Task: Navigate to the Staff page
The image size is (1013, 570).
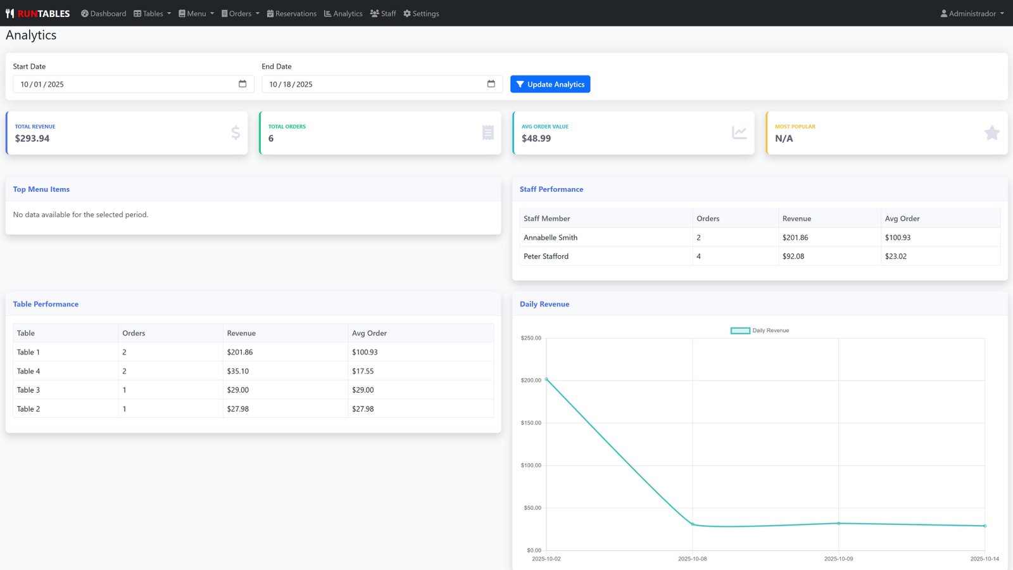Action: click(x=383, y=13)
